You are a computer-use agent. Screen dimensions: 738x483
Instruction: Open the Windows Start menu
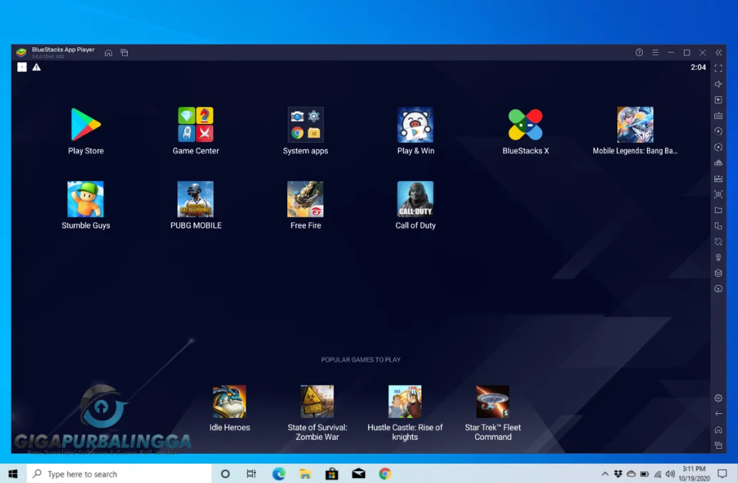(x=12, y=473)
